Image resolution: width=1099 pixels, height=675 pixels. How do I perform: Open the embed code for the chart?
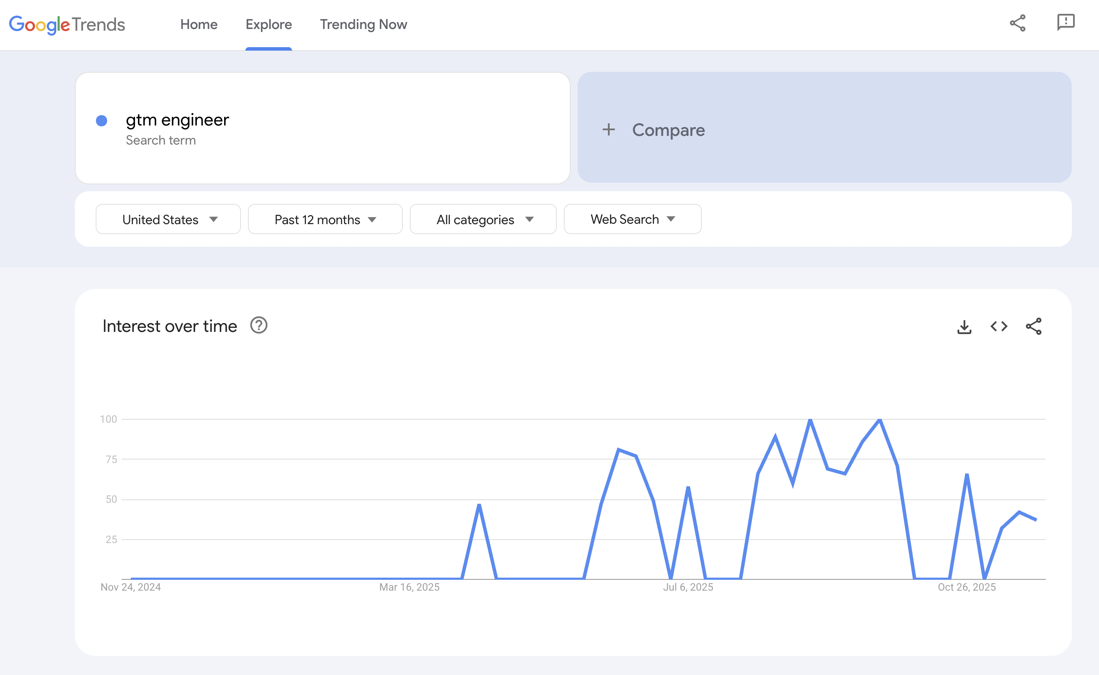tap(999, 326)
